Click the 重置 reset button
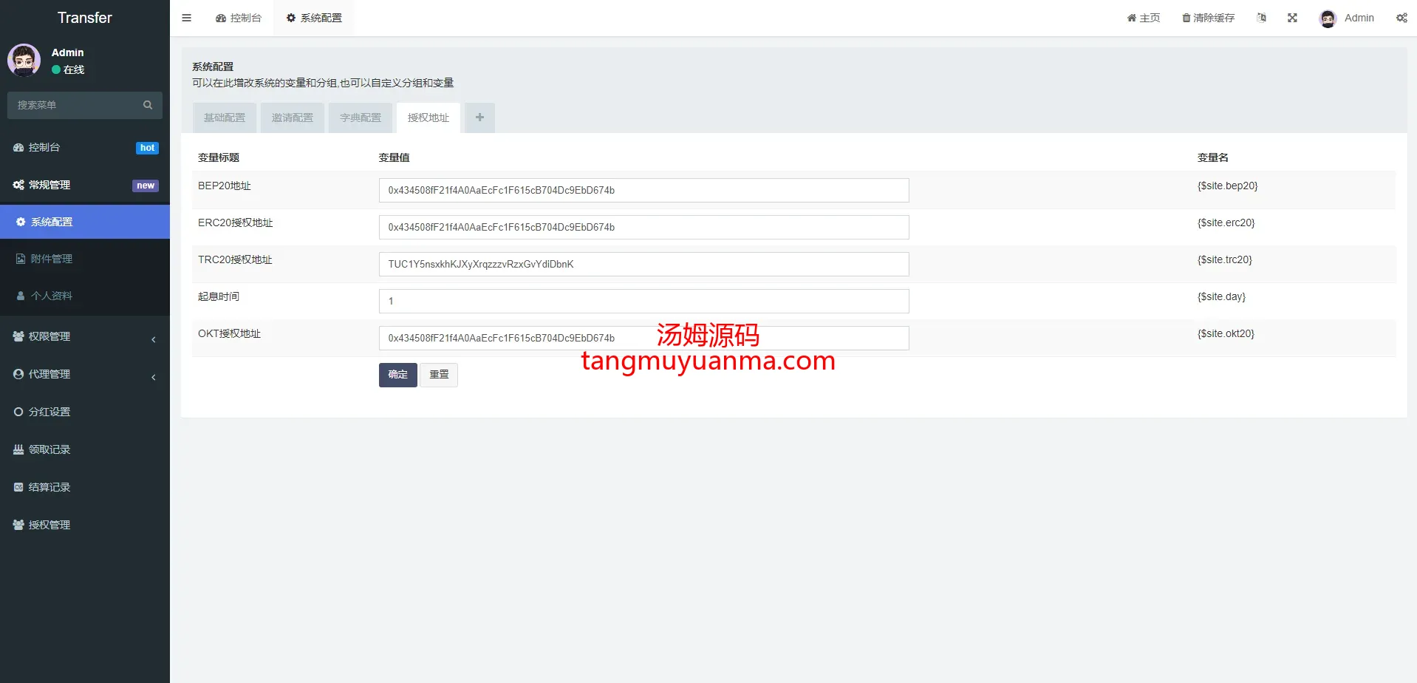 coord(439,375)
